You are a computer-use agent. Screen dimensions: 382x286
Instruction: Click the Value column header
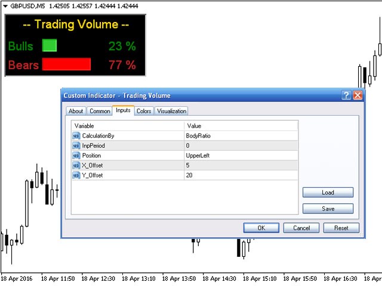241,126
